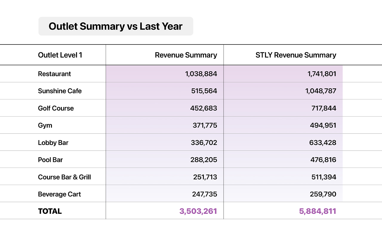382x239 pixels.
Task: Click the STLY Revenue Summary column header
Action: [295, 55]
